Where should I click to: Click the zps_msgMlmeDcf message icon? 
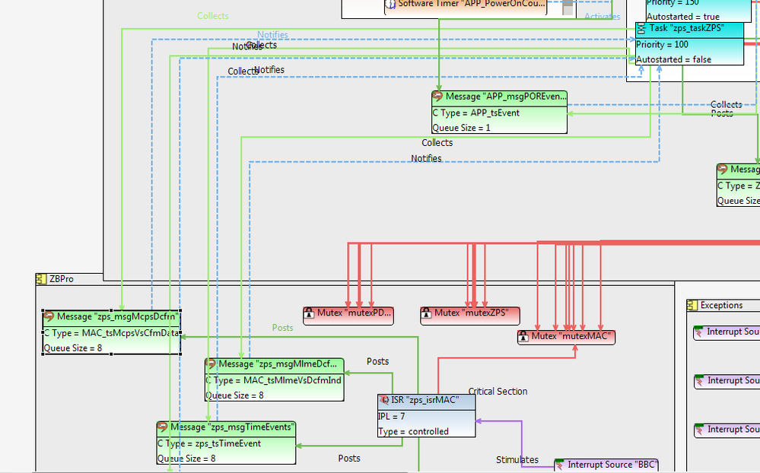[x=211, y=363]
